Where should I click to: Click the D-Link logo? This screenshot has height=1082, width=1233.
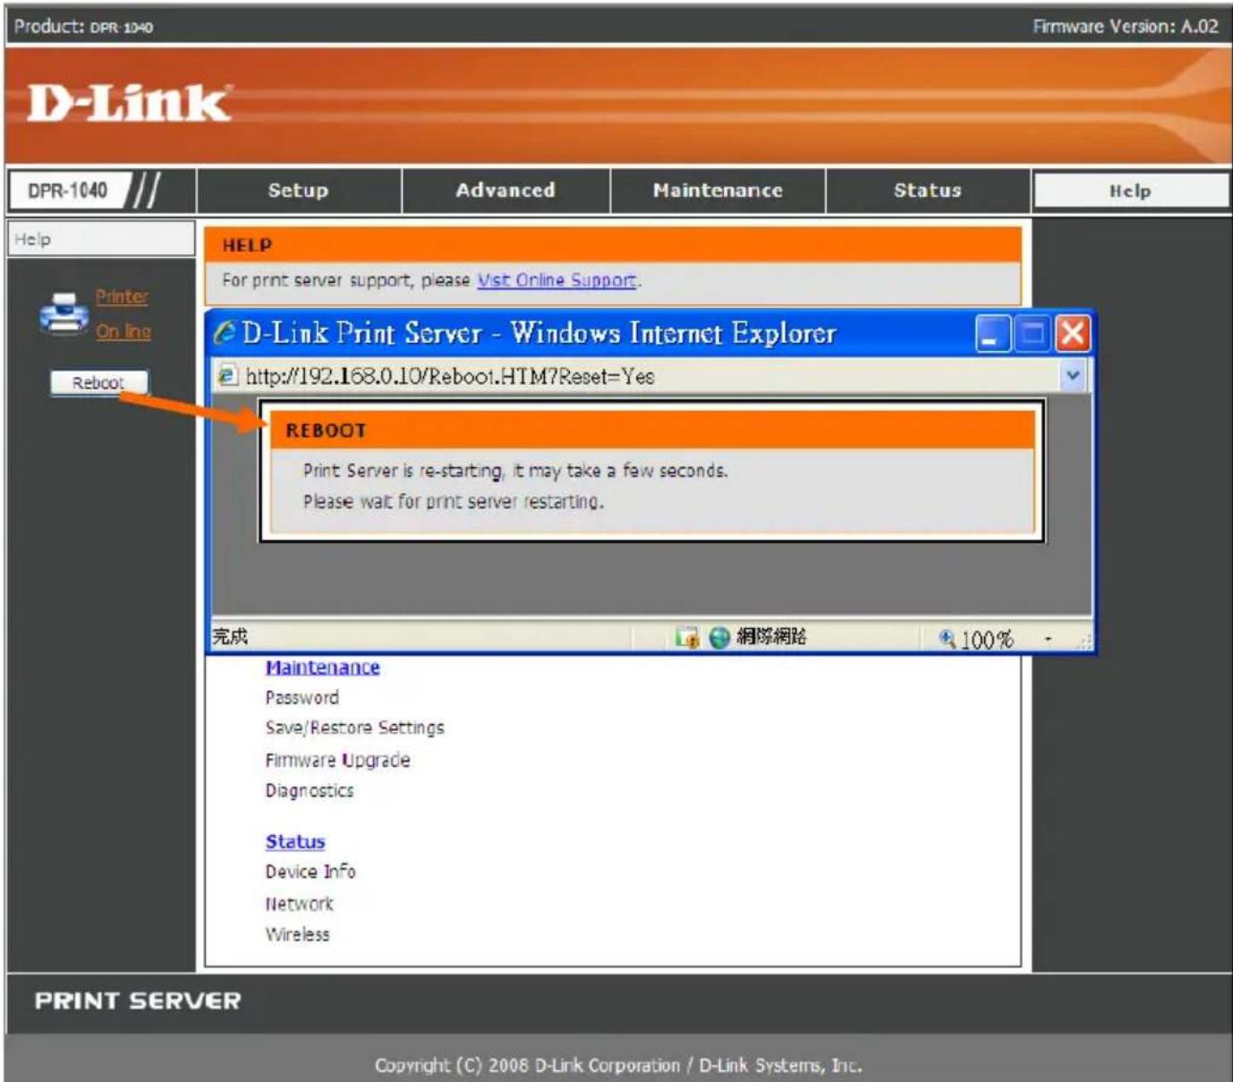(129, 103)
